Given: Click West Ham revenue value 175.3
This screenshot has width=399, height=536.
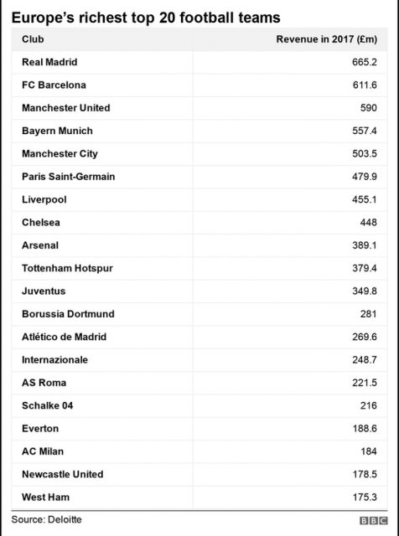Looking at the screenshot, I should 365,497.
